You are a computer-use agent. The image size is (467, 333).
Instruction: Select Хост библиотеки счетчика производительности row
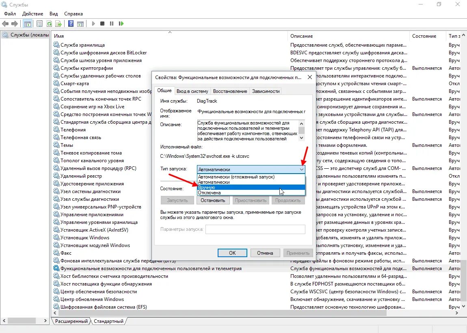tap(256, 276)
